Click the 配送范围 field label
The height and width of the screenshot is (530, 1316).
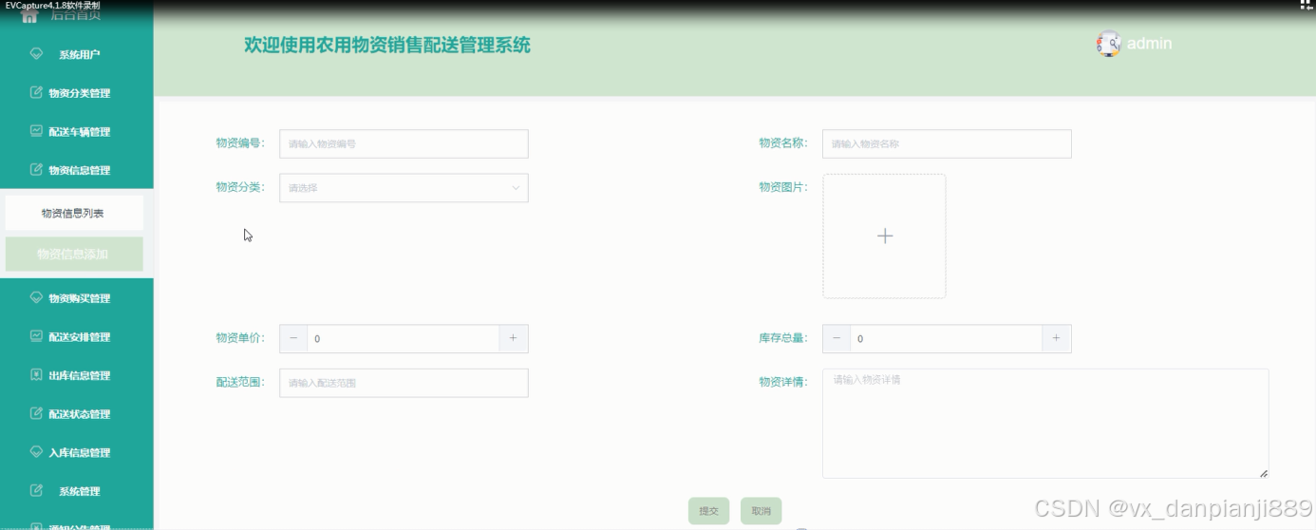coord(240,382)
